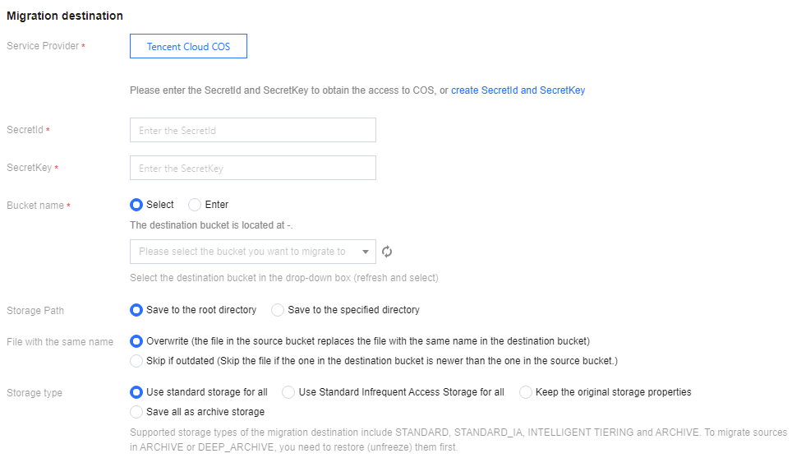Select Keep the original storage properties
The image size is (792, 458).
526,392
